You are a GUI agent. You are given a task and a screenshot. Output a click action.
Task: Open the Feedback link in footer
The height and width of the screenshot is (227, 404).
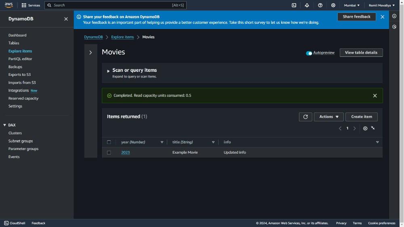click(38, 223)
